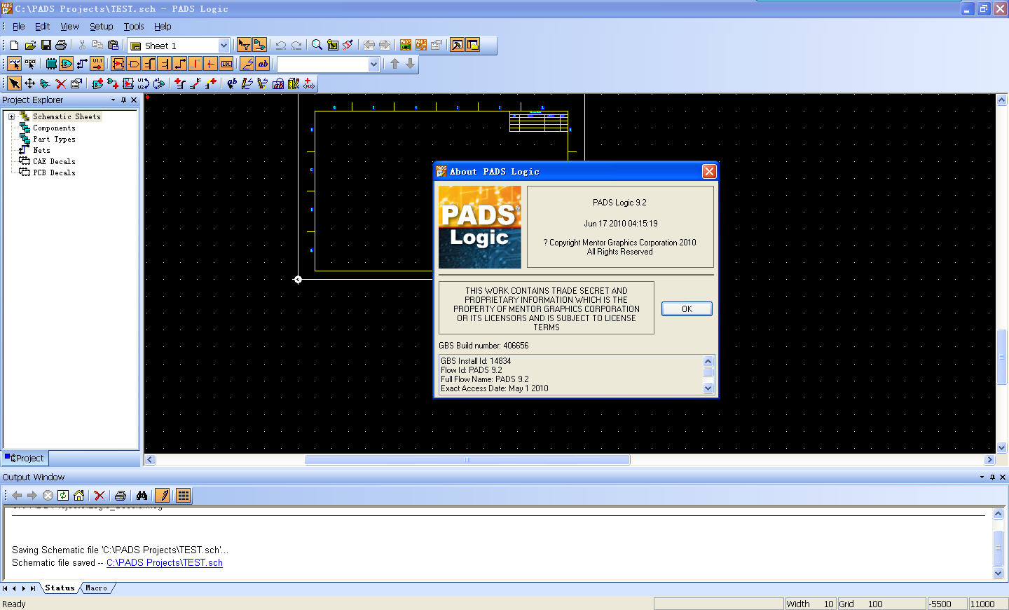
Task: Click the red X Delete tool
Action: point(60,83)
